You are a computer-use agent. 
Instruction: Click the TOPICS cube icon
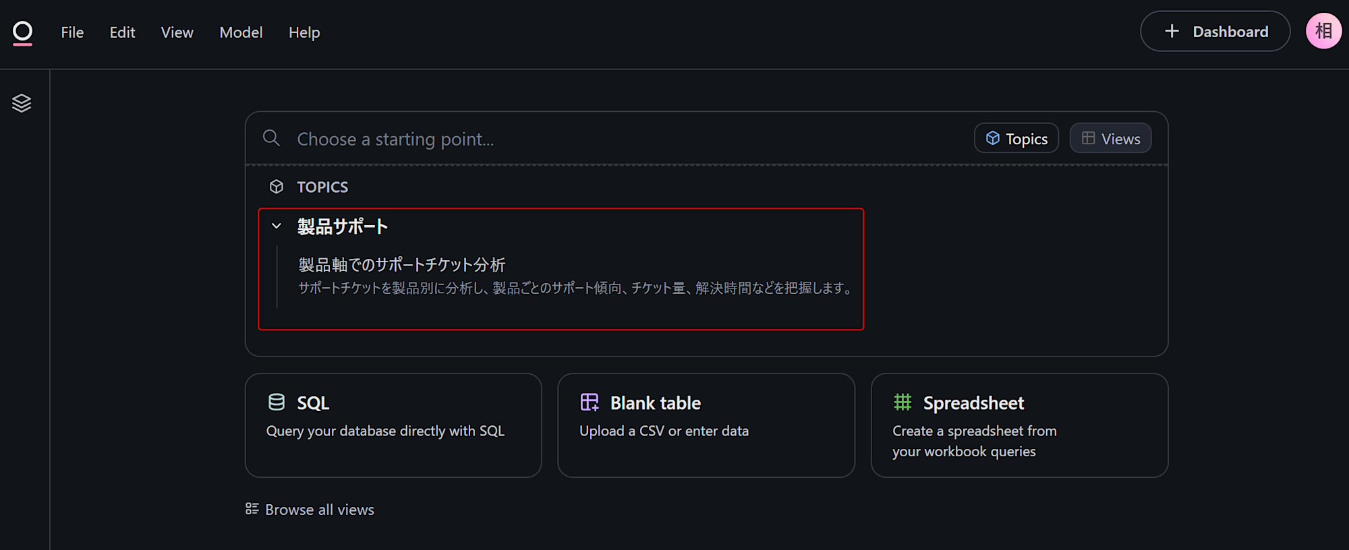(x=277, y=187)
